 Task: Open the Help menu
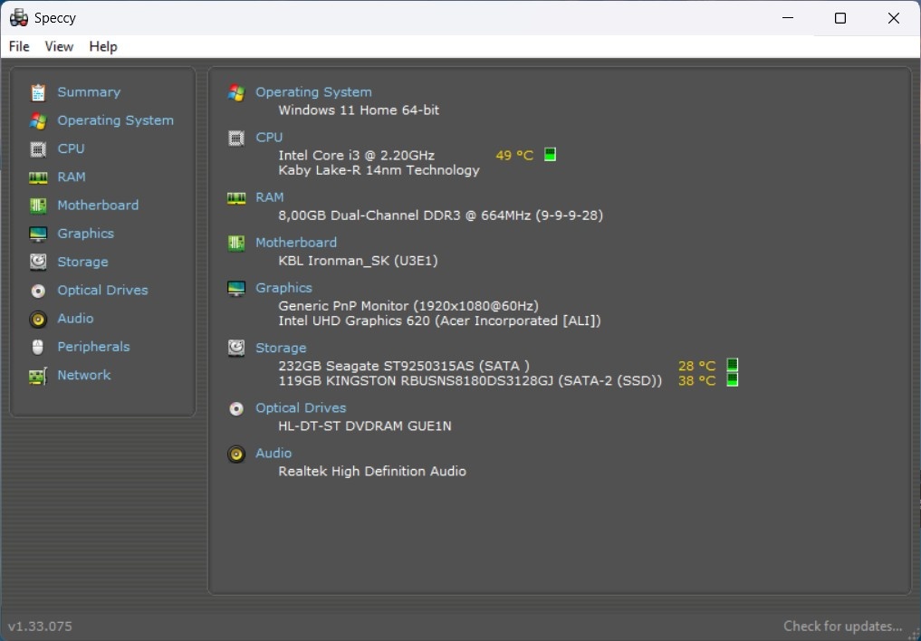point(103,46)
